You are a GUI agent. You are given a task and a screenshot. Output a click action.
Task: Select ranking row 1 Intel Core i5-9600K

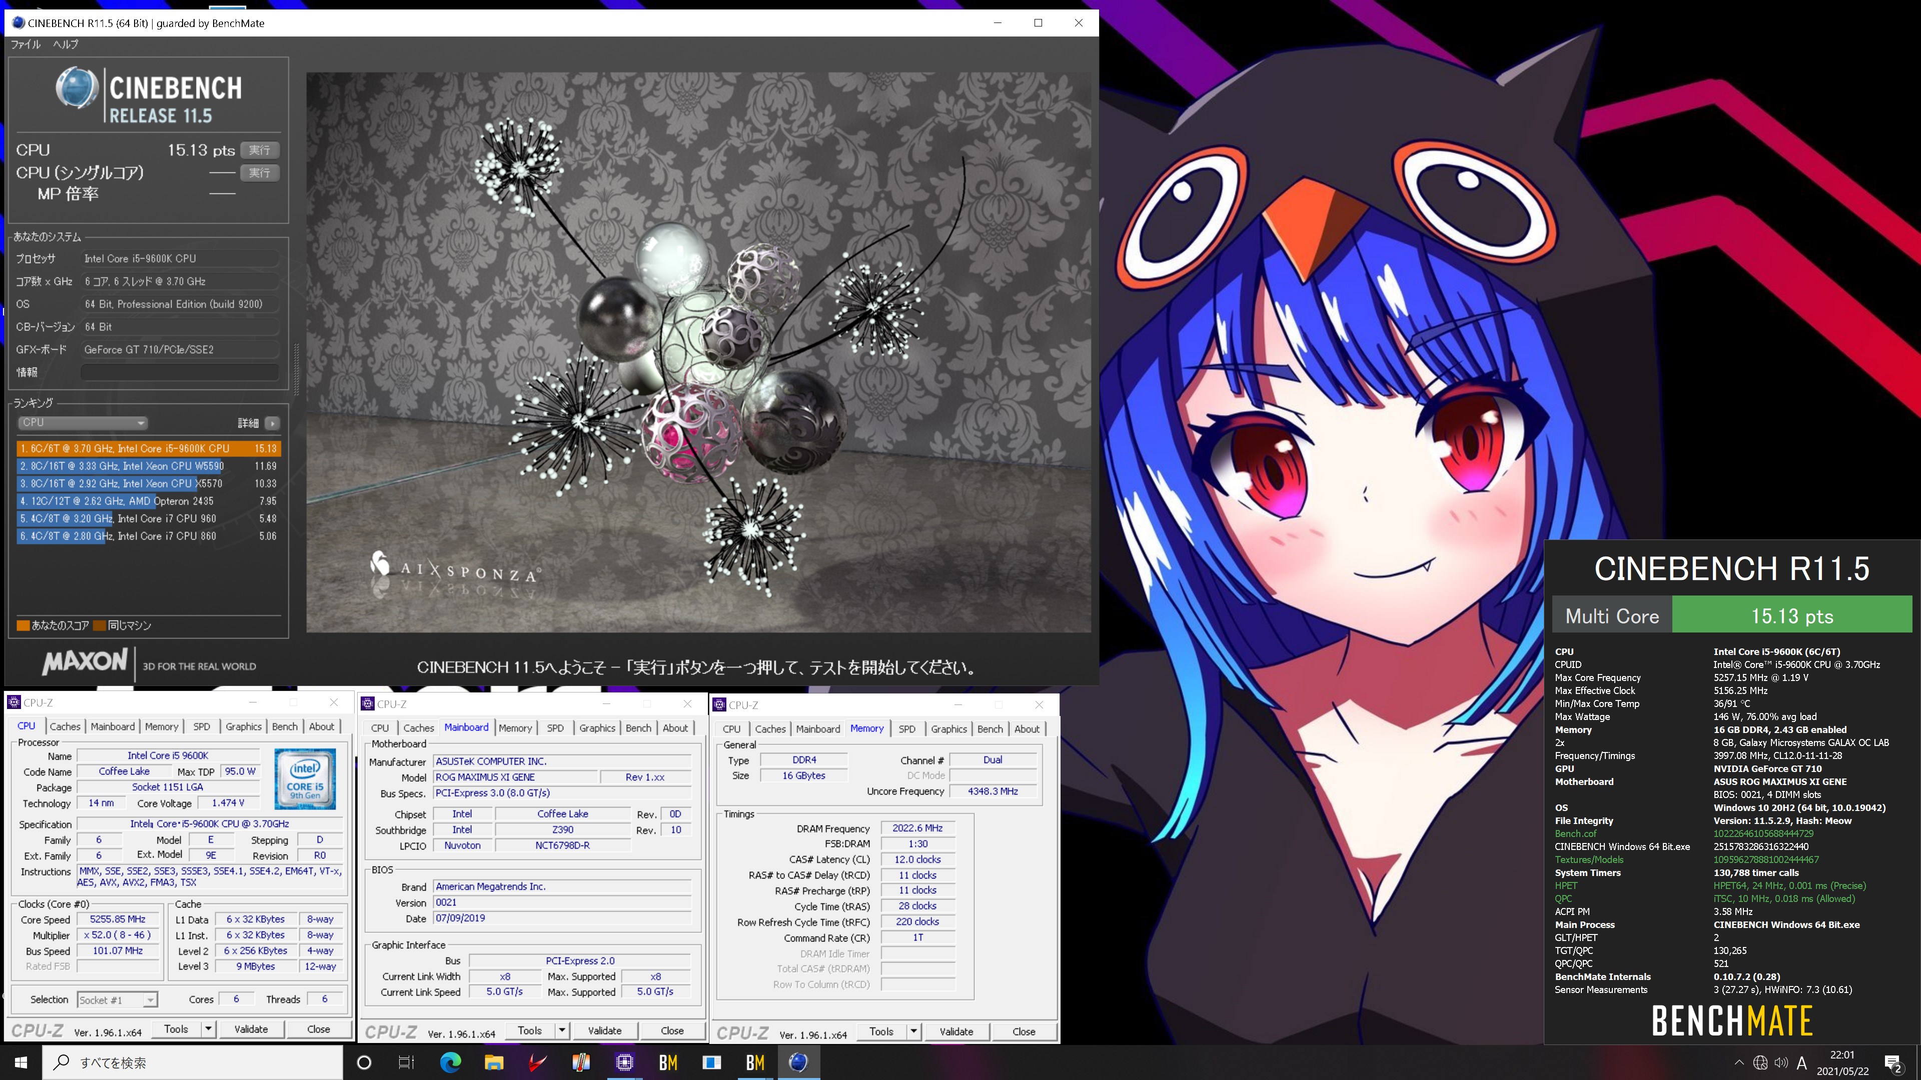click(x=149, y=448)
